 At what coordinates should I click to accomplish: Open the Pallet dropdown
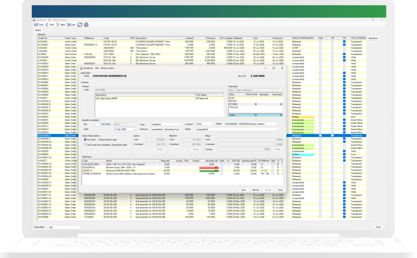(251, 124)
